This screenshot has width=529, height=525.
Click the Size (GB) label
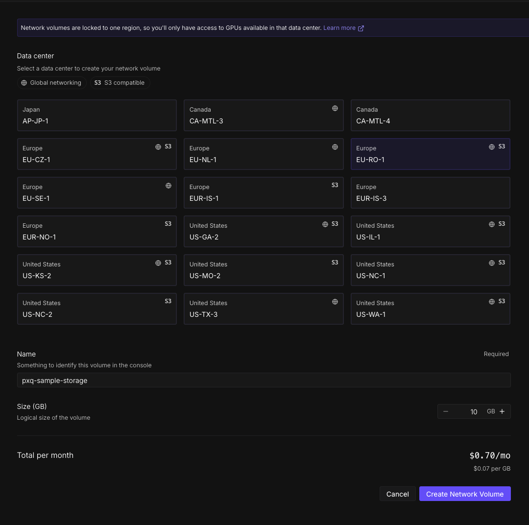(x=32, y=406)
